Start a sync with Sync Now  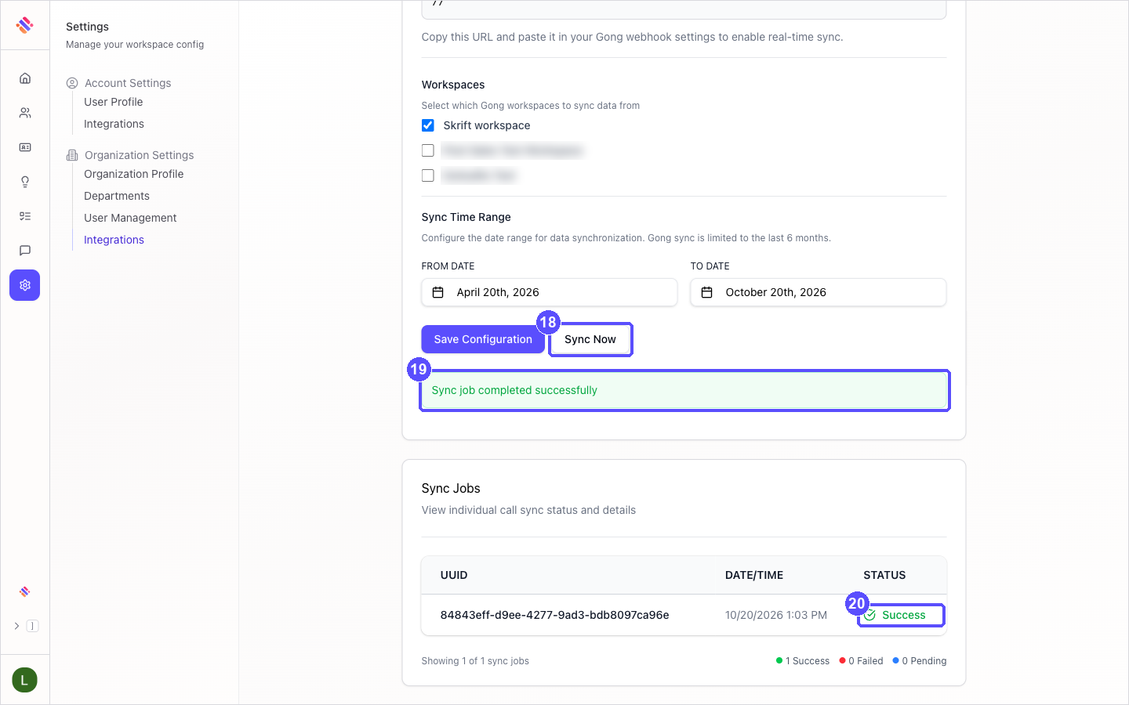pyautogui.click(x=590, y=339)
